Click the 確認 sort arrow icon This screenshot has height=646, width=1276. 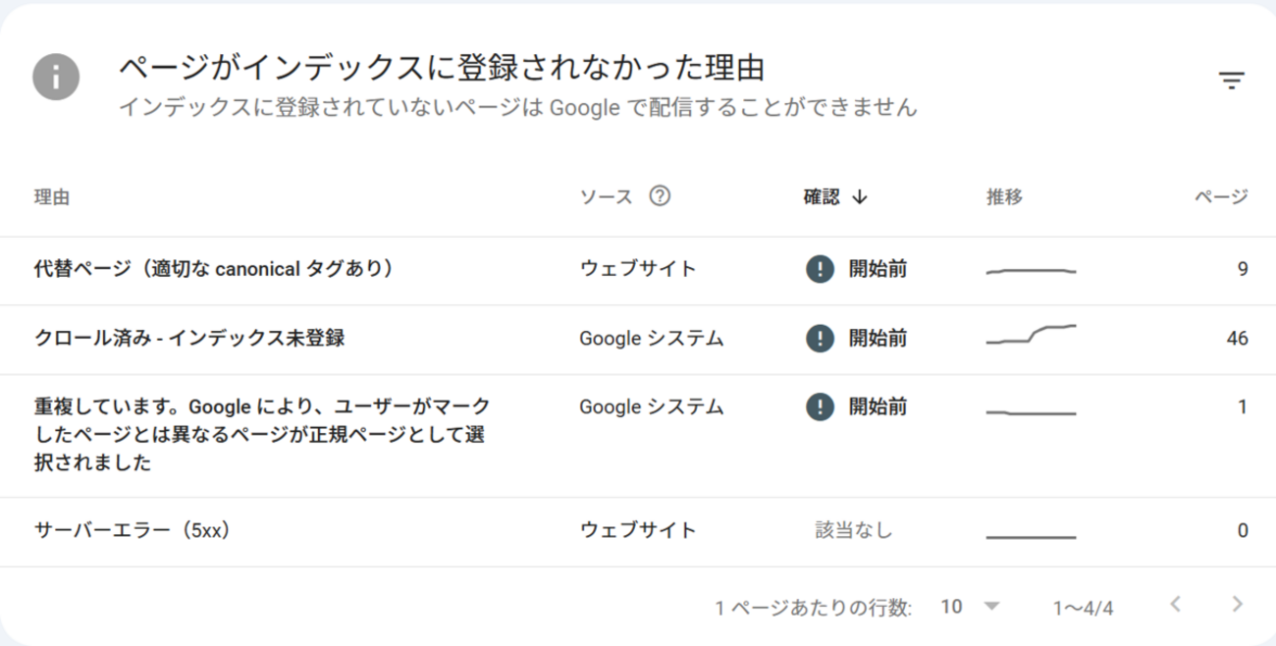(861, 197)
